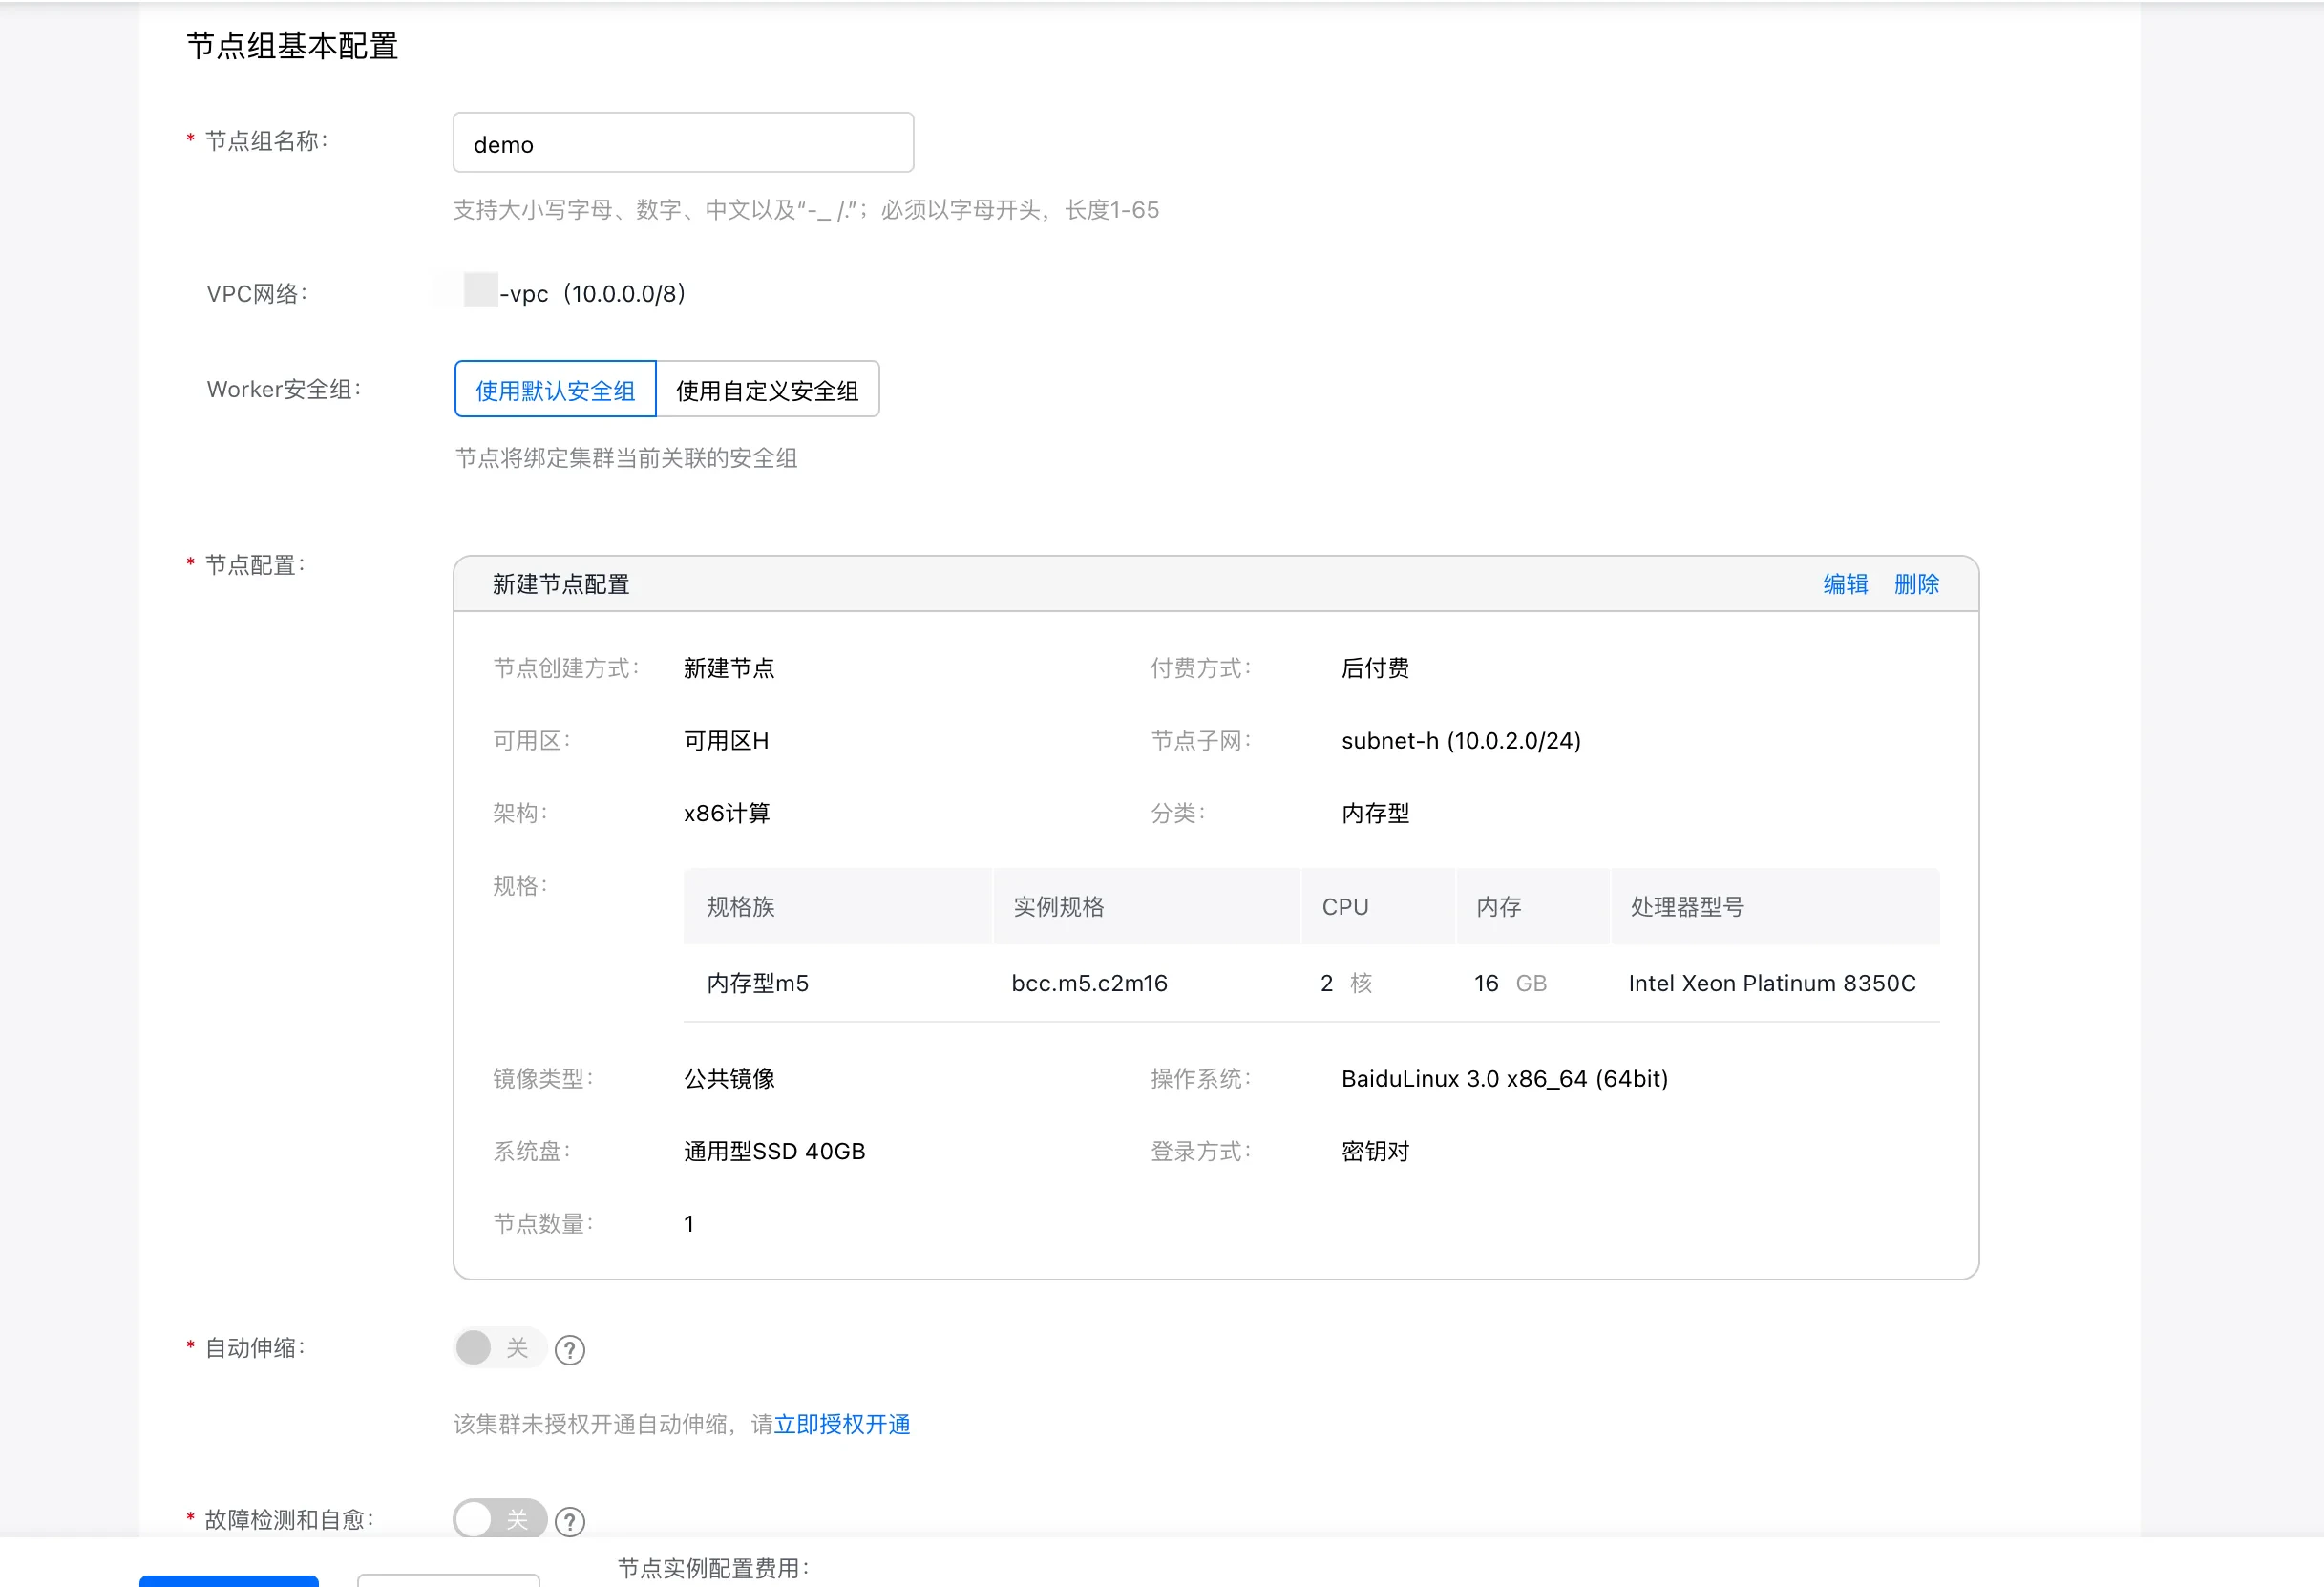
Task: Click the subnet-h (10.0.2.0/24) value
Action: [x=1460, y=741]
